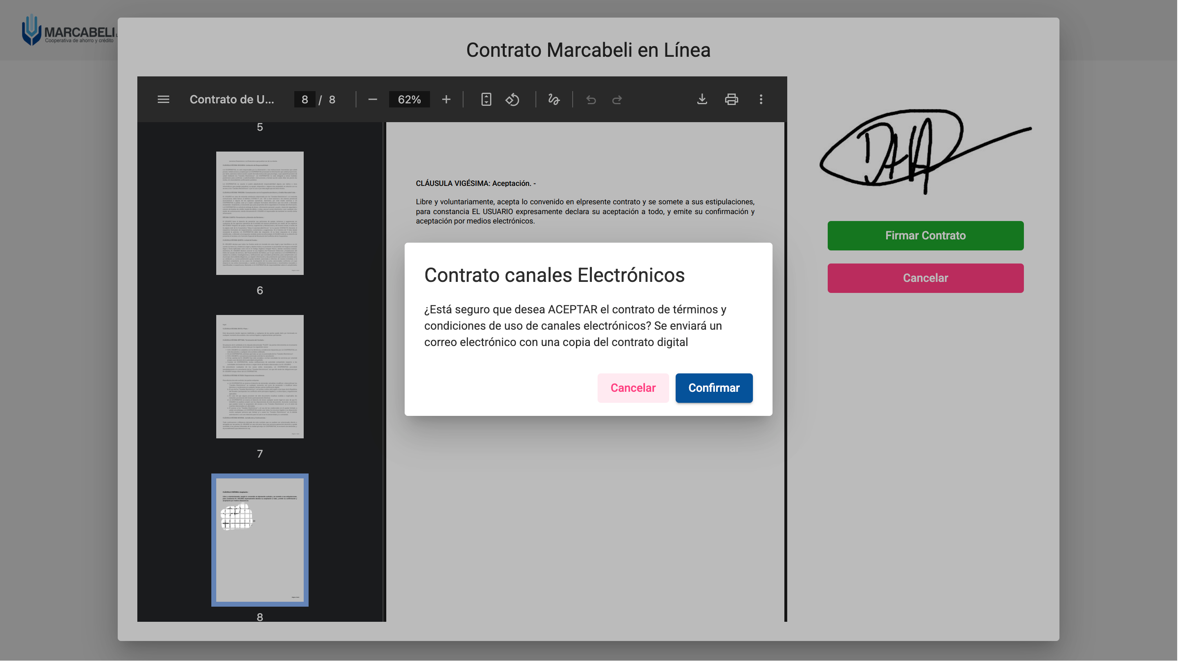Select the page 6 thumbnail

(x=259, y=213)
